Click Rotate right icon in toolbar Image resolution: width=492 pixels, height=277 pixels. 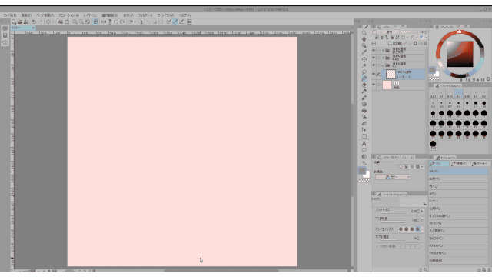[122, 22]
